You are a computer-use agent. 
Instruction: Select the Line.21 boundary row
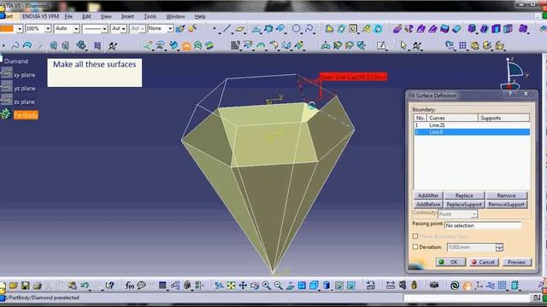coord(472,125)
